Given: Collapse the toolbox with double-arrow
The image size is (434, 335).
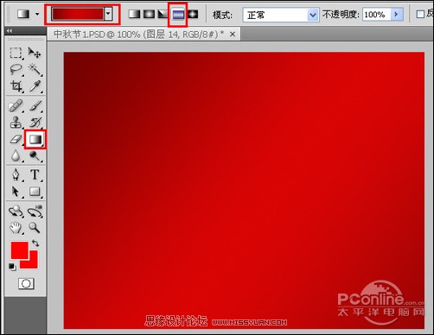Looking at the screenshot, I should pyautogui.click(x=10, y=30).
